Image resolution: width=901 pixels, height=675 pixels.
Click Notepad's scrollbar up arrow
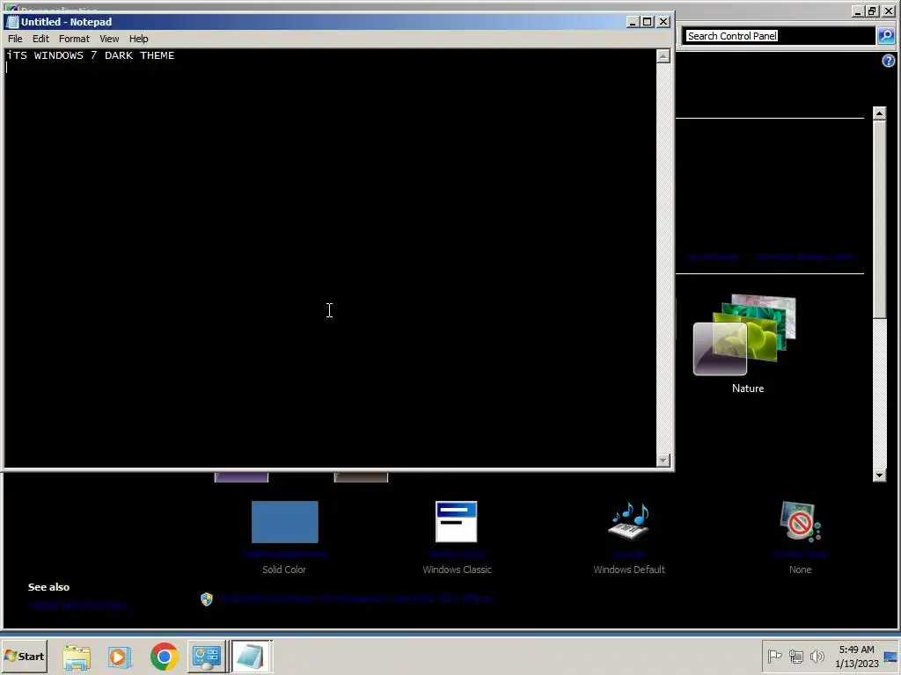pyautogui.click(x=663, y=56)
